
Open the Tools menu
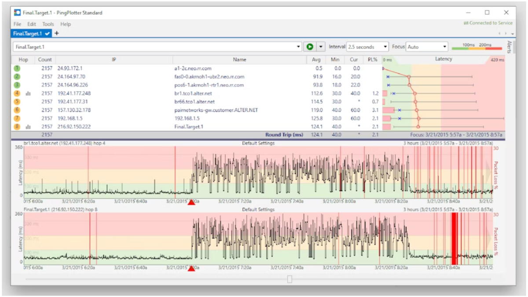48,24
